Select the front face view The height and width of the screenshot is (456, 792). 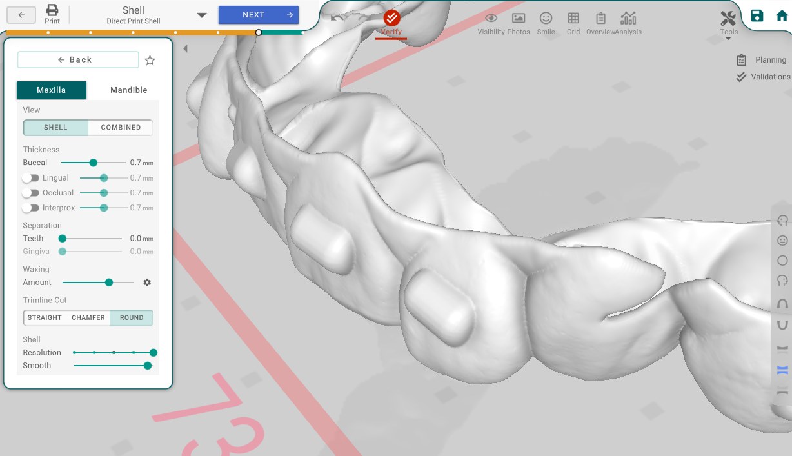pos(782,241)
